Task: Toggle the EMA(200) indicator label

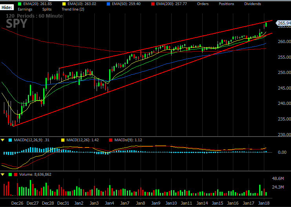Action: pos(171,4)
